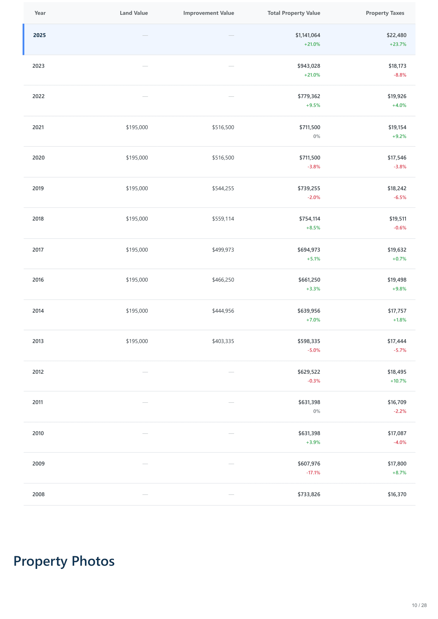Image resolution: width=438 pixels, height=619 pixels.
Task: Click the $1,141,064 total property value
Action: pyautogui.click(x=308, y=35)
